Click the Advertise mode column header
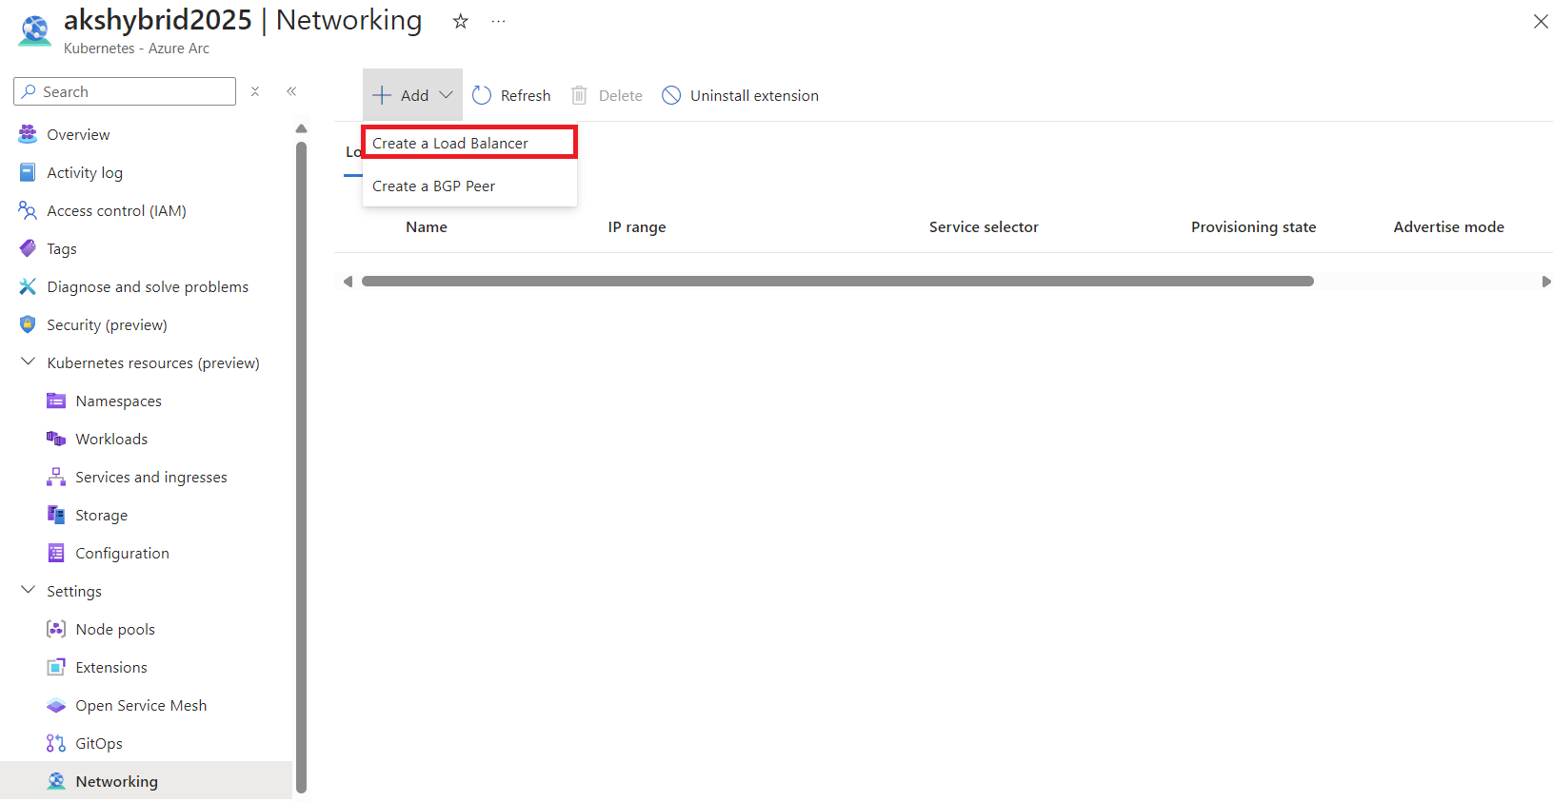 click(1448, 226)
